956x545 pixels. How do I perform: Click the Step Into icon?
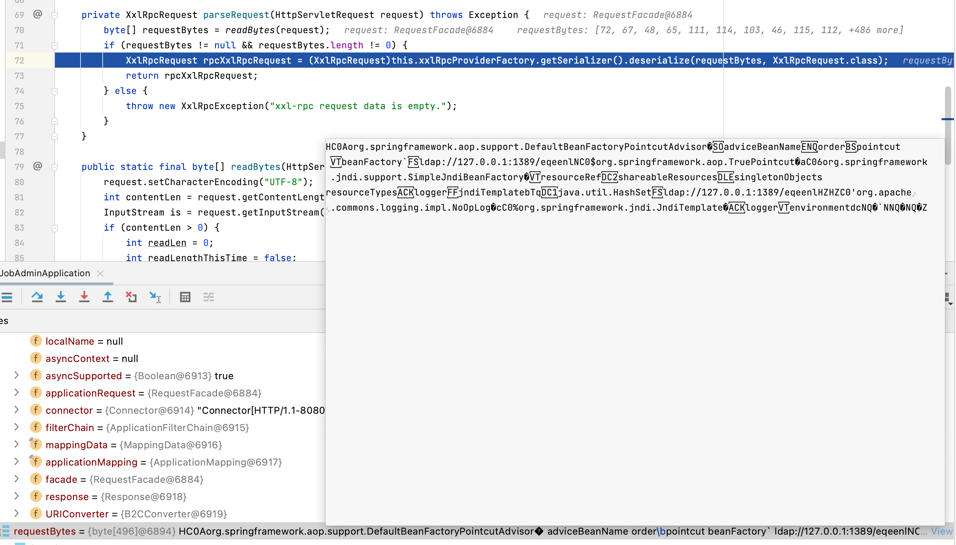pyautogui.click(x=61, y=297)
